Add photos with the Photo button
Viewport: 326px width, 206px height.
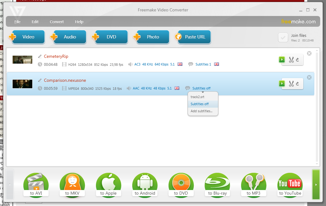click(x=153, y=37)
